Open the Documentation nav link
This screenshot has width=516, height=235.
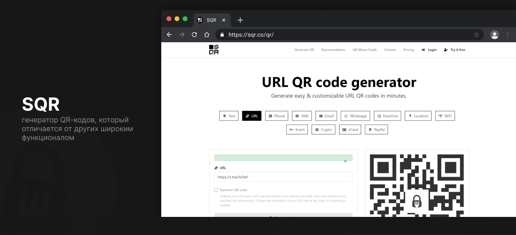tap(333, 50)
